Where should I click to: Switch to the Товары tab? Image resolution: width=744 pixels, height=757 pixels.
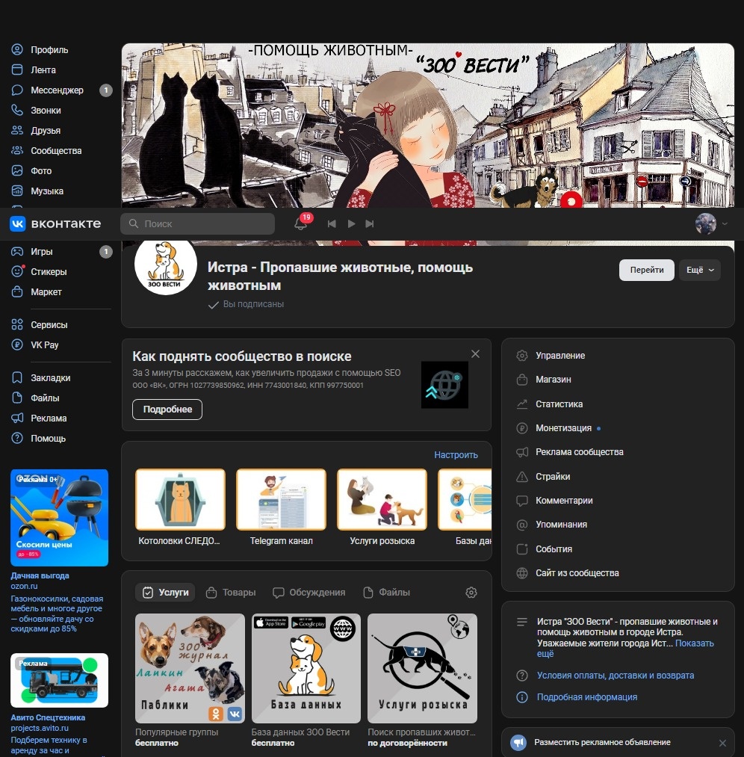(x=231, y=593)
